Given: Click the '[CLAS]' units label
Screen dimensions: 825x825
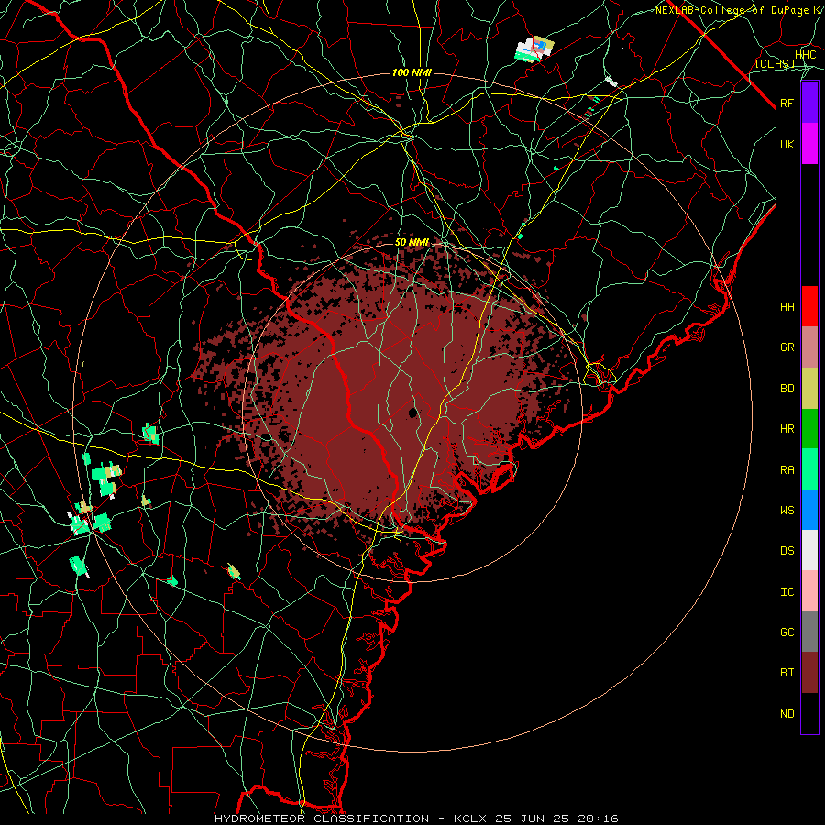Looking at the screenshot, I should pyautogui.click(x=775, y=63).
